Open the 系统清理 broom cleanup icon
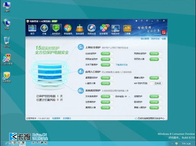 (80, 29)
